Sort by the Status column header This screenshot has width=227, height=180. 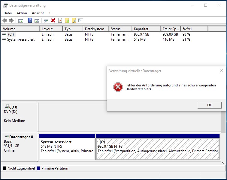(x=120, y=29)
